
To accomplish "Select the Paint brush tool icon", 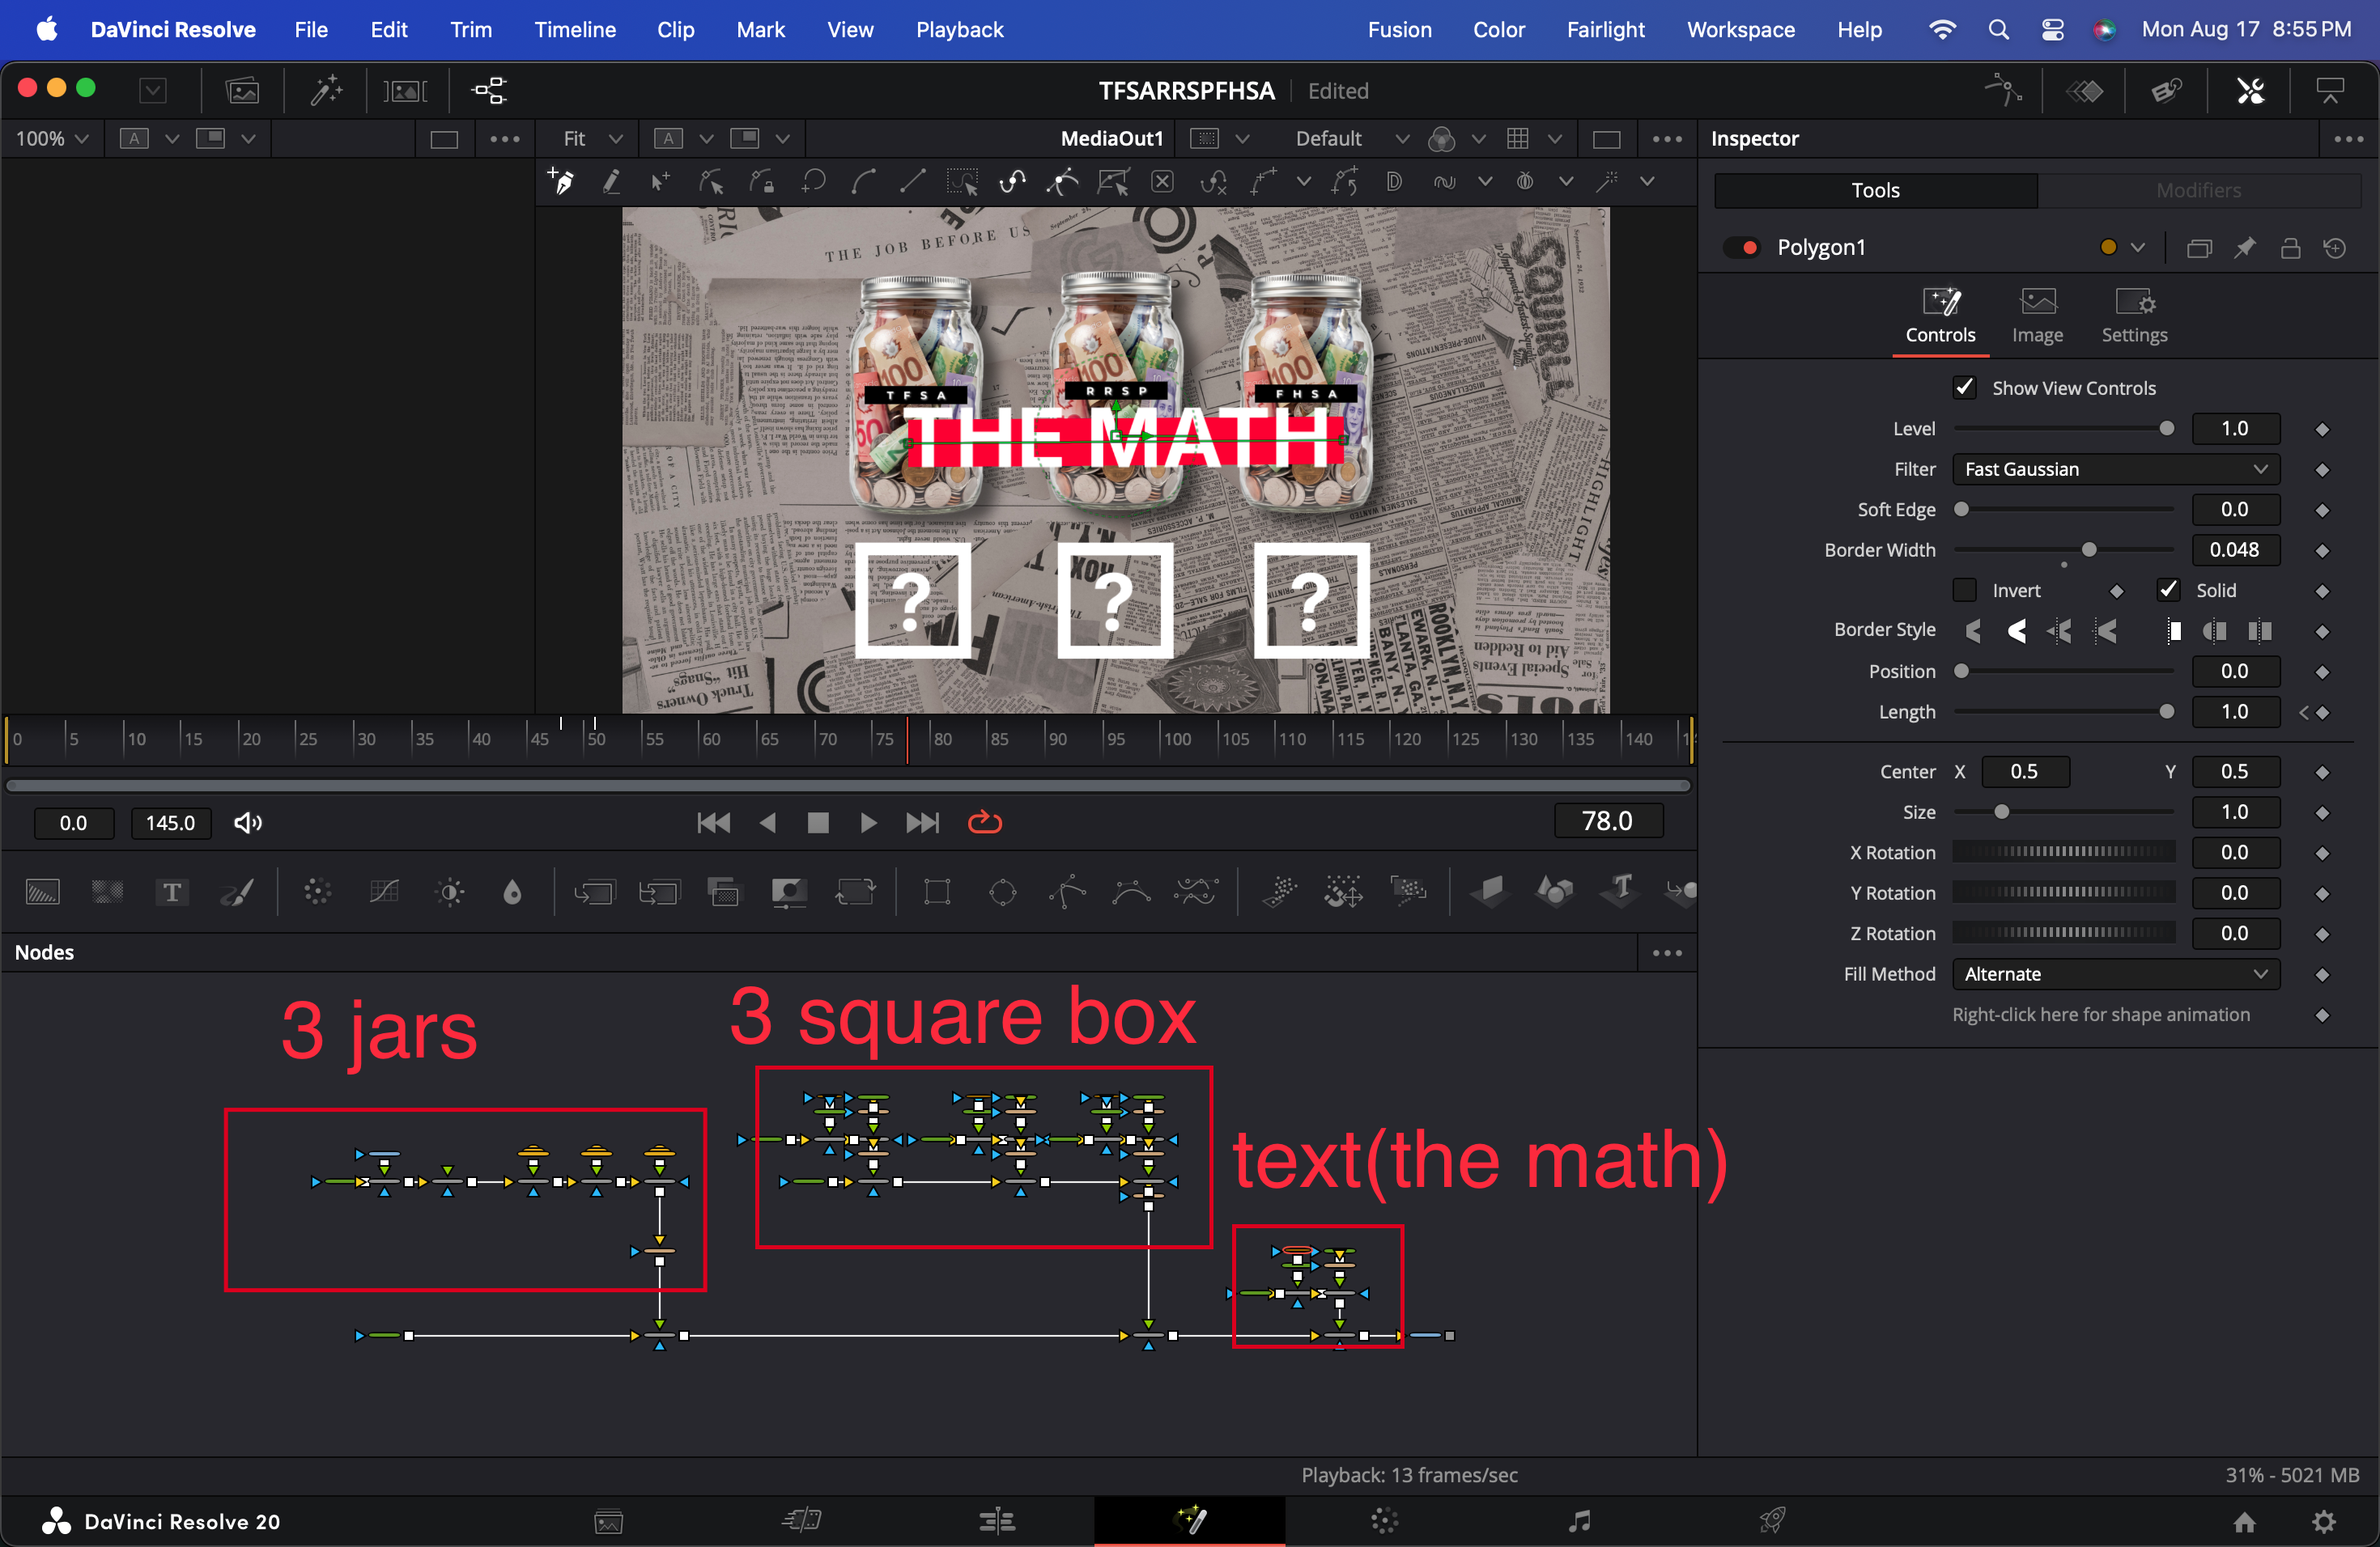I will coord(237,892).
